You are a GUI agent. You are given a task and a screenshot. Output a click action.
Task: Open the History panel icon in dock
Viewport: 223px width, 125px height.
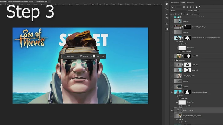[x=167, y=4]
